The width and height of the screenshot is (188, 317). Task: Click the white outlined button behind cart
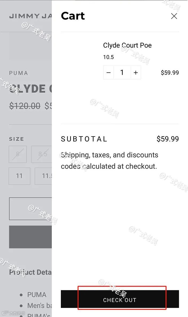click(x=30, y=209)
